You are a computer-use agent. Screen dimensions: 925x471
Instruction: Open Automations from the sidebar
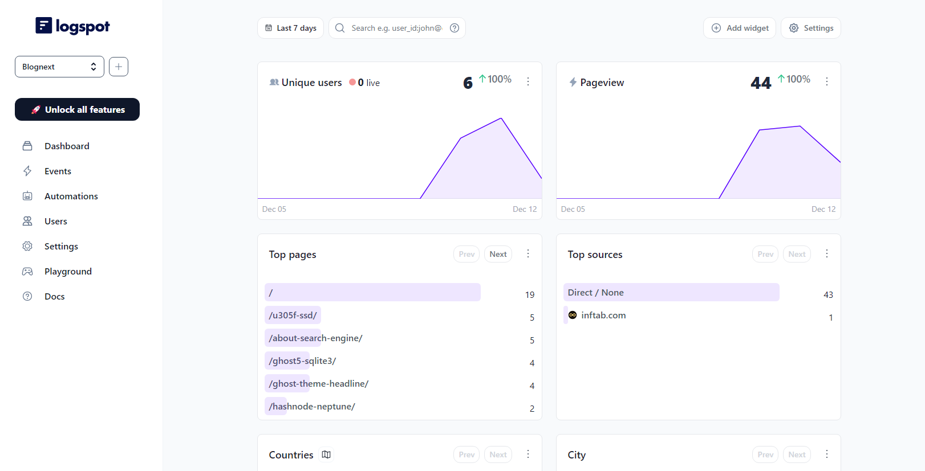[x=71, y=196]
